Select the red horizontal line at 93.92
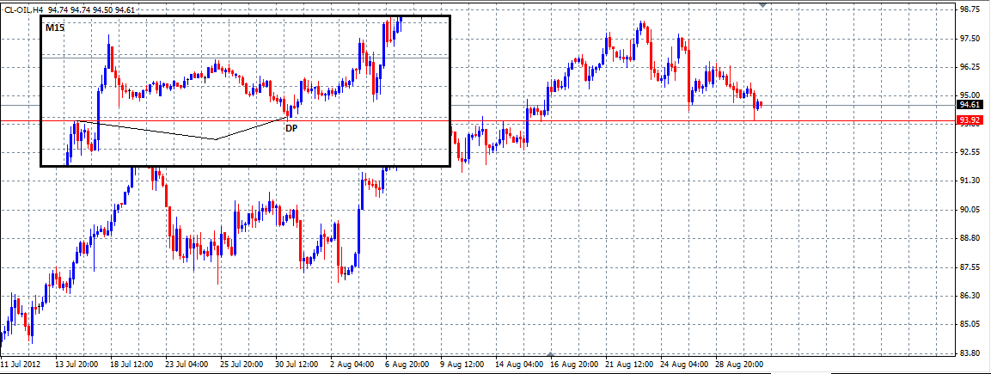The height and width of the screenshot is (374, 991). (x=602, y=121)
